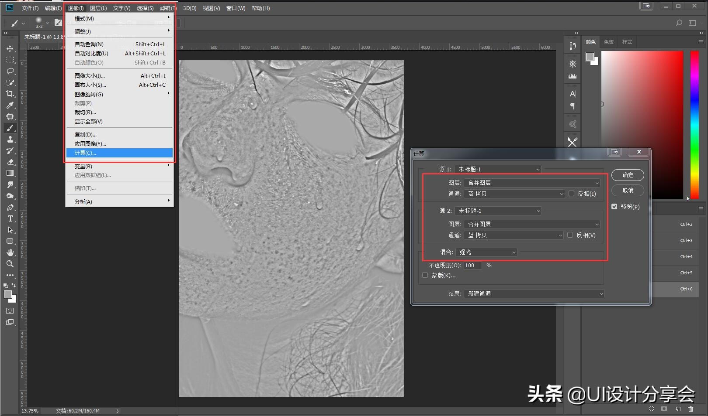
Task: Open the Paragraph panel icon
Action: [573, 106]
